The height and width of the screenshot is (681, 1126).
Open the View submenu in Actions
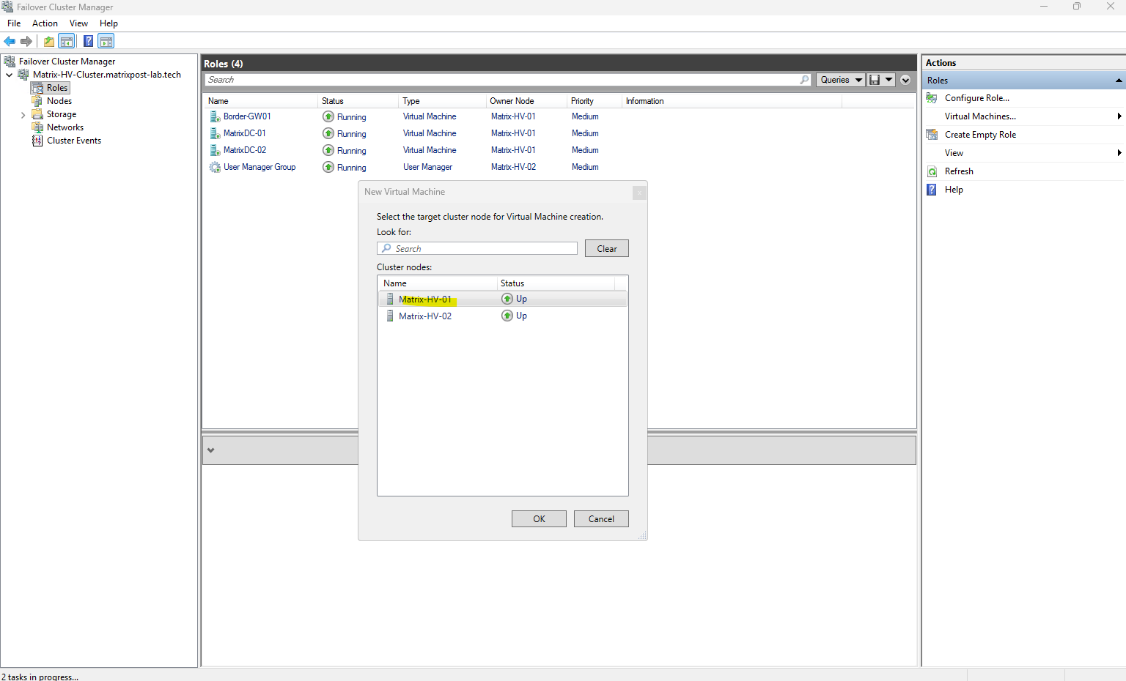954,153
